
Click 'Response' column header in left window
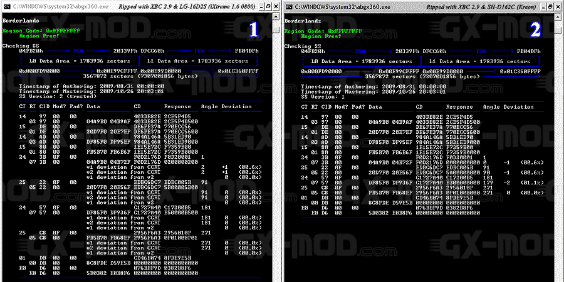[x=177, y=106]
